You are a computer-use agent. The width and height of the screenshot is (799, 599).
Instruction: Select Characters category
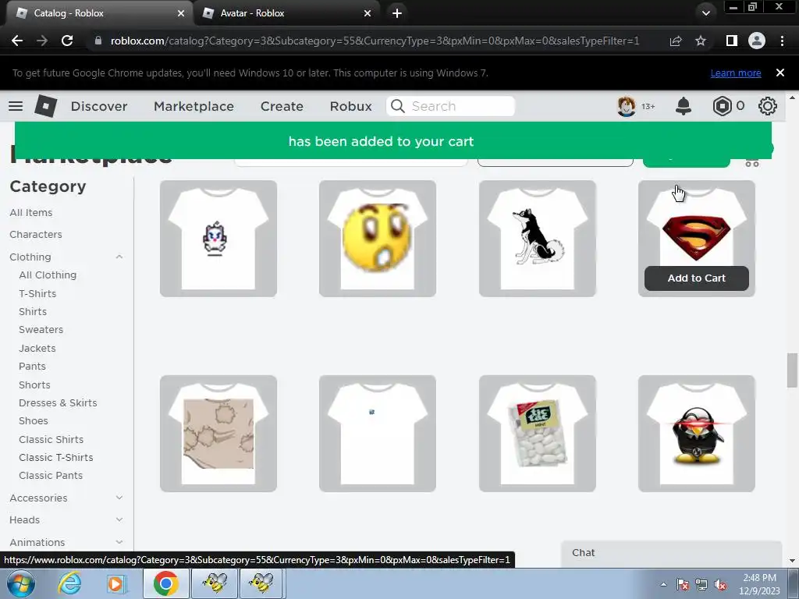pos(36,234)
